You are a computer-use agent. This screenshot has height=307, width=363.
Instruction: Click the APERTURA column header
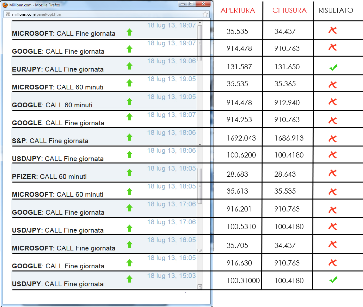(238, 11)
